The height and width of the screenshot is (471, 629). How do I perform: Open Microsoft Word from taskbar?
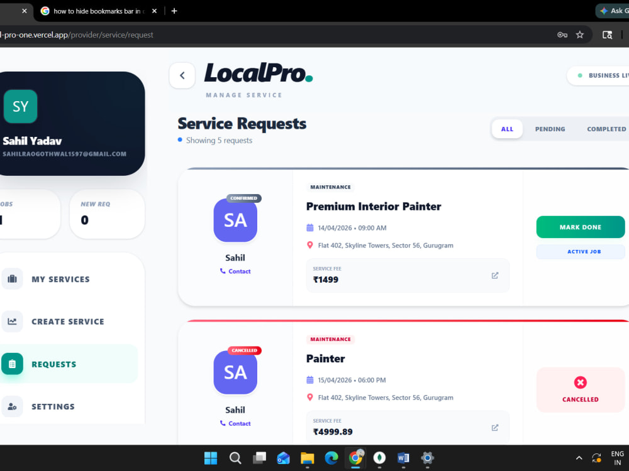tap(403, 458)
